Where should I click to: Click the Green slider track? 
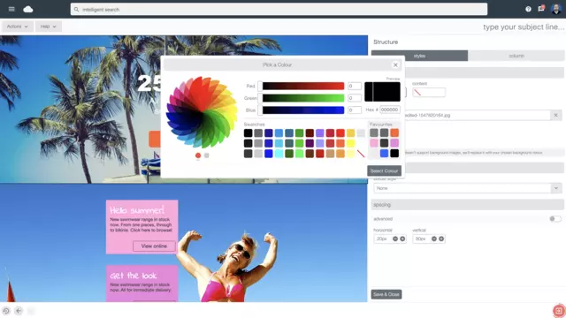[x=302, y=98]
